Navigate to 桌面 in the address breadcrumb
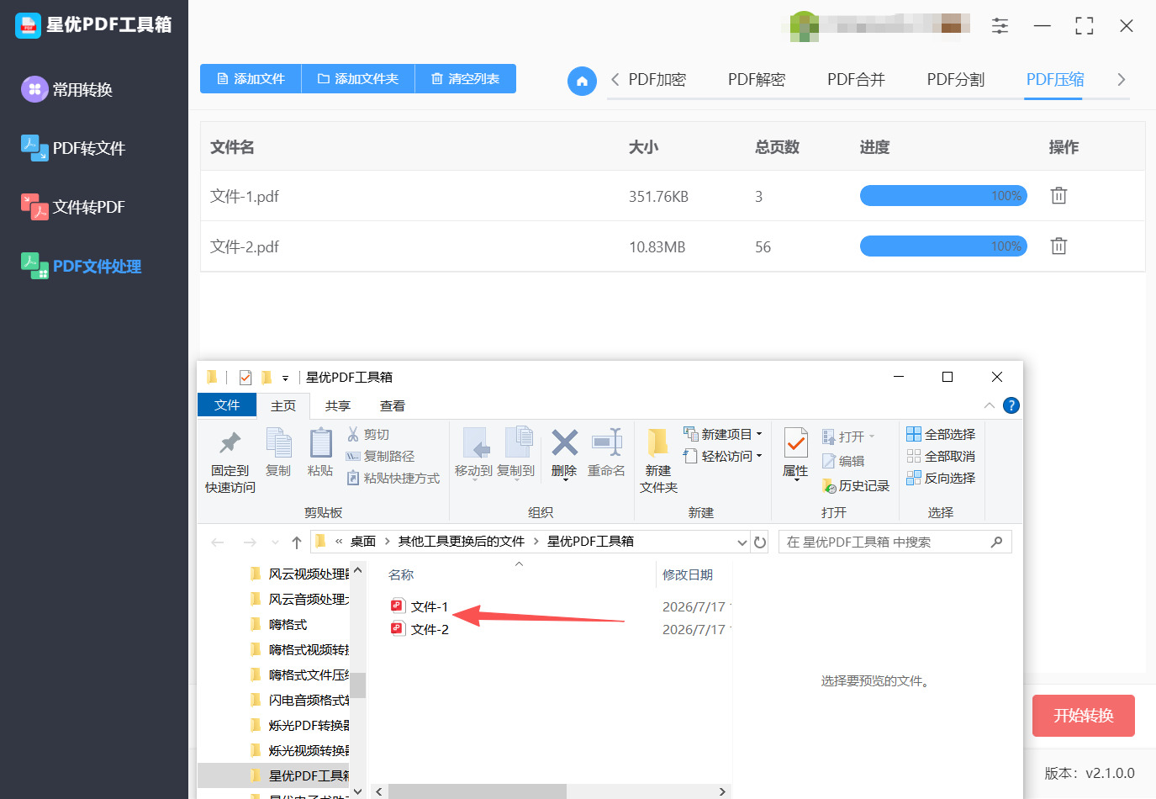Image resolution: width=1156 pixels, height=799 pixels. point(363,542)
